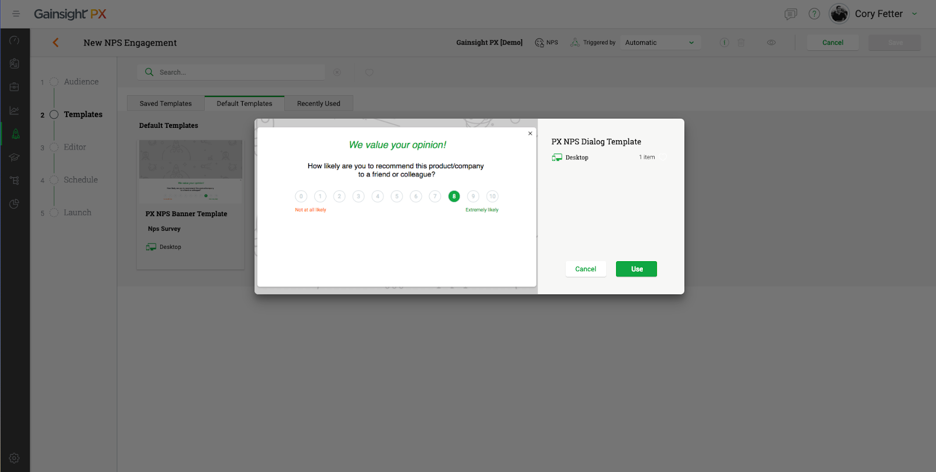
Task: Click the orange back arrow icon
Action: pos(56,42)
